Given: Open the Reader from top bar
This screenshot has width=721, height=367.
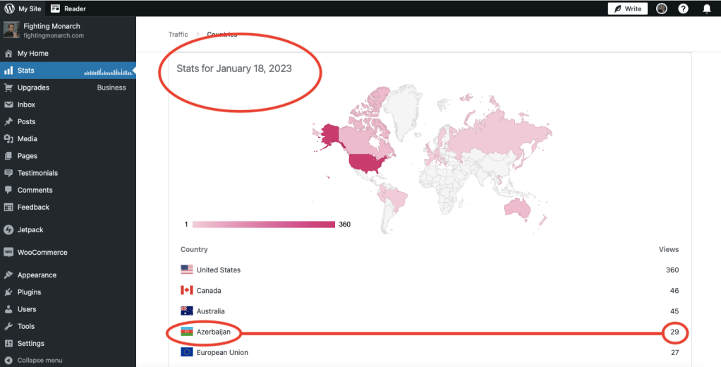Looking at the screenshot, I should pyautogui.click(x=68, y=8).
